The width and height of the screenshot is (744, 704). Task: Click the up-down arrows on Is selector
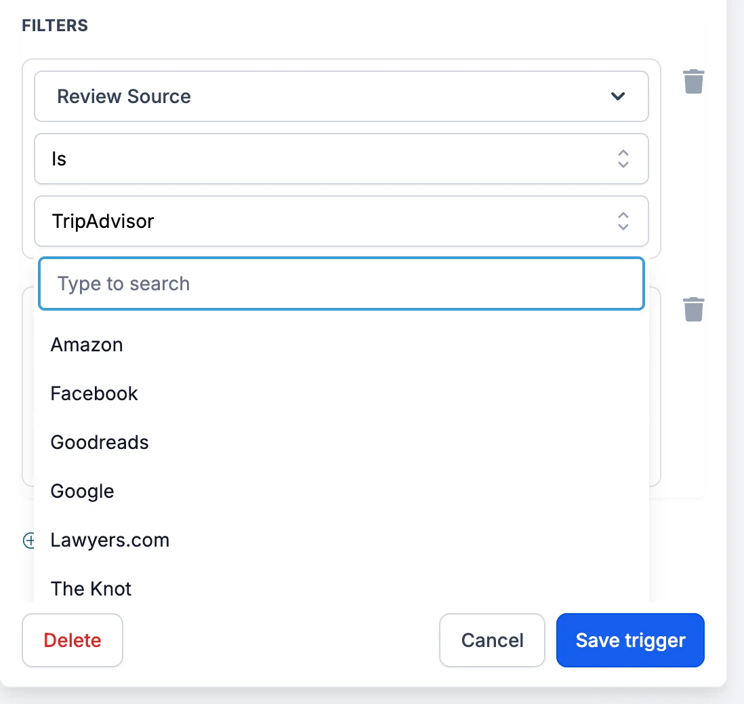pyautogui.click(x=623, y=159)
